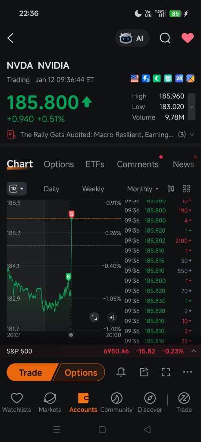Tap the +0.940 +0.51% change text

click(36, 119)
